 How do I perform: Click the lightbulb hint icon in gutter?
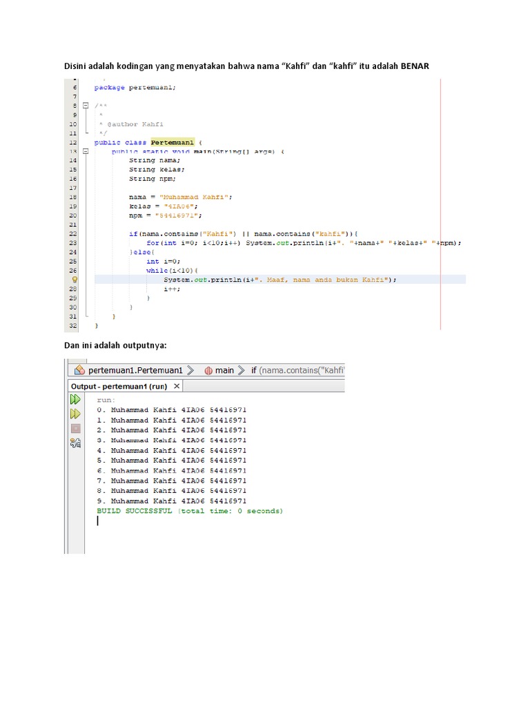pyautogui.click(x=74, y=280)
